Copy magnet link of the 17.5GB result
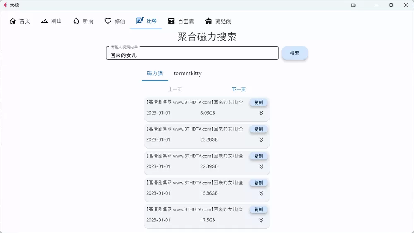 click(x=258, y=209)
